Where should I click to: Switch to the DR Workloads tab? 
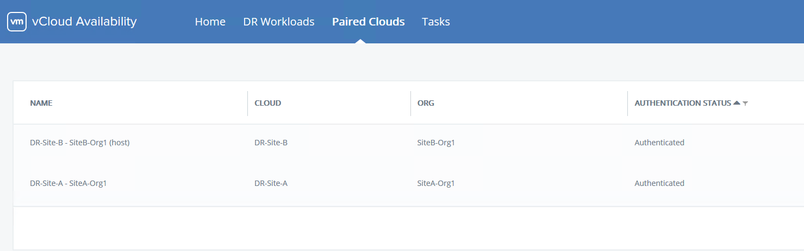click(279, 22)
